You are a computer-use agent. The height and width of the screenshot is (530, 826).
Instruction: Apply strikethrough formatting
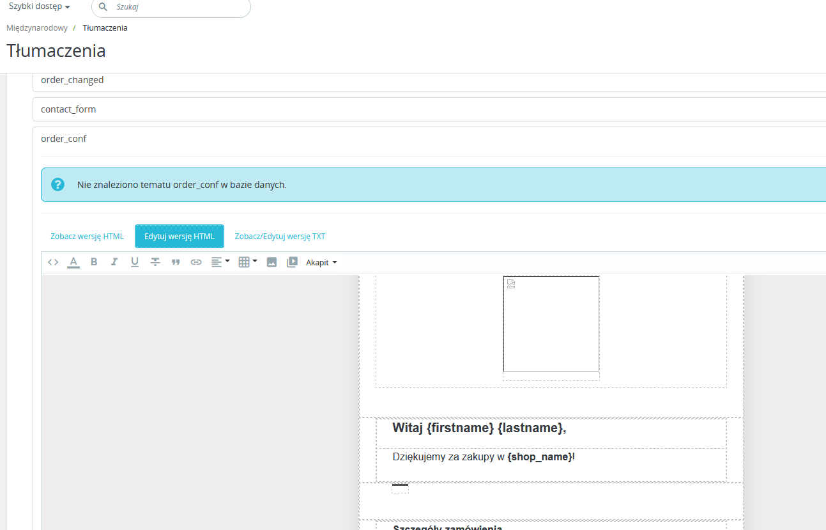(155, 262)
